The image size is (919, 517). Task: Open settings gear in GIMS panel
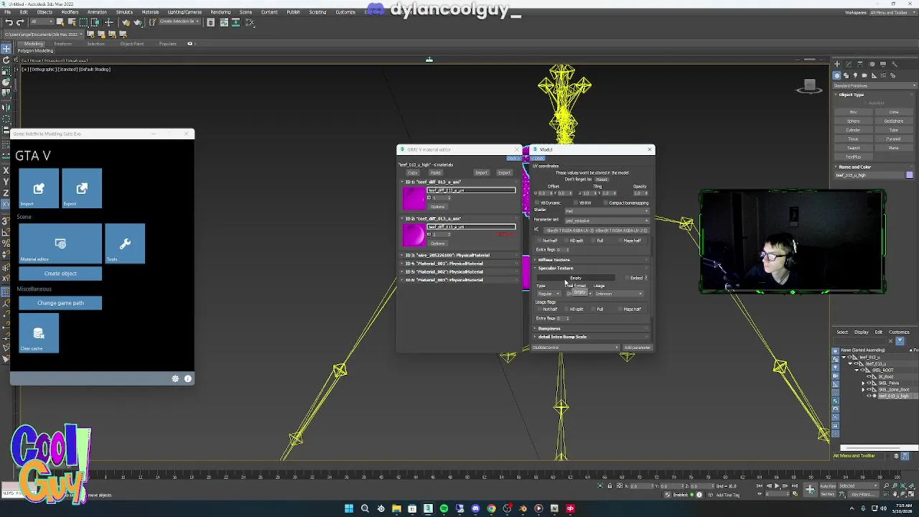[175, 378]
